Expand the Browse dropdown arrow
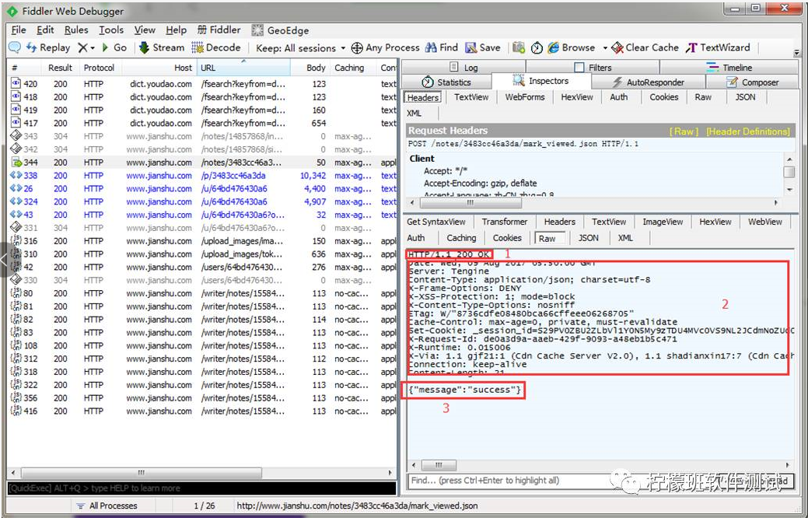 (x=604, y=48)
